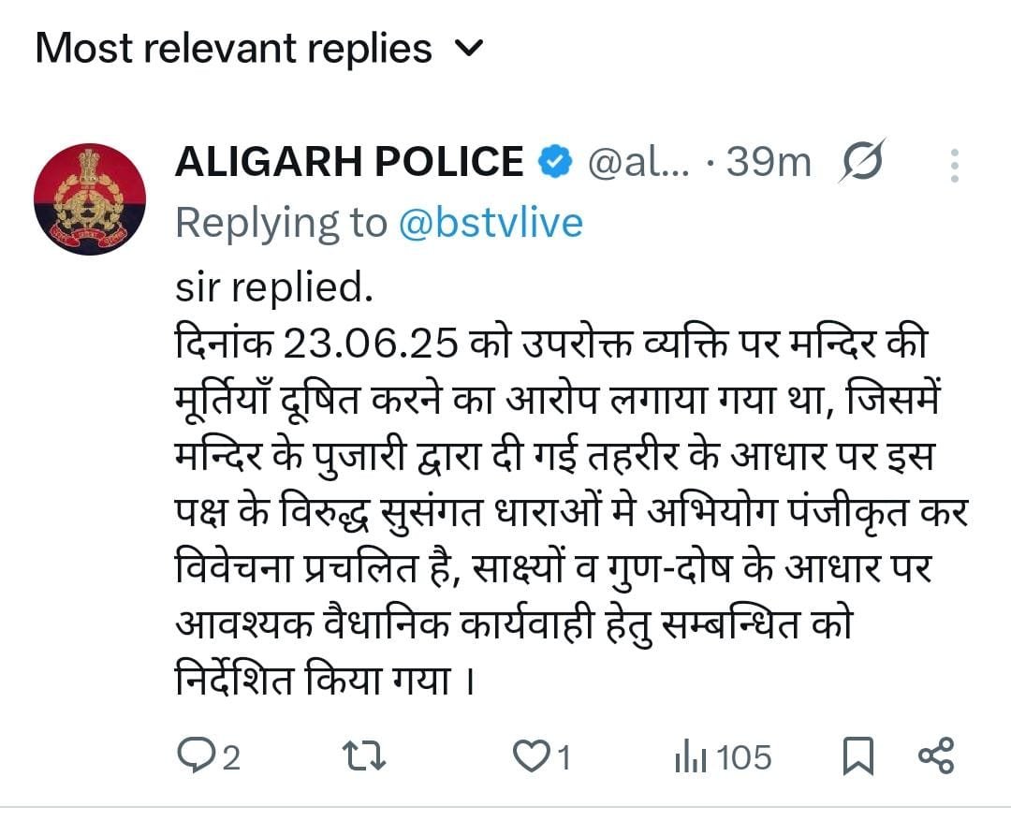Click the reply speech bubble icon
This screenshot has height=821, width=1011.
click(x=197, y=755)
